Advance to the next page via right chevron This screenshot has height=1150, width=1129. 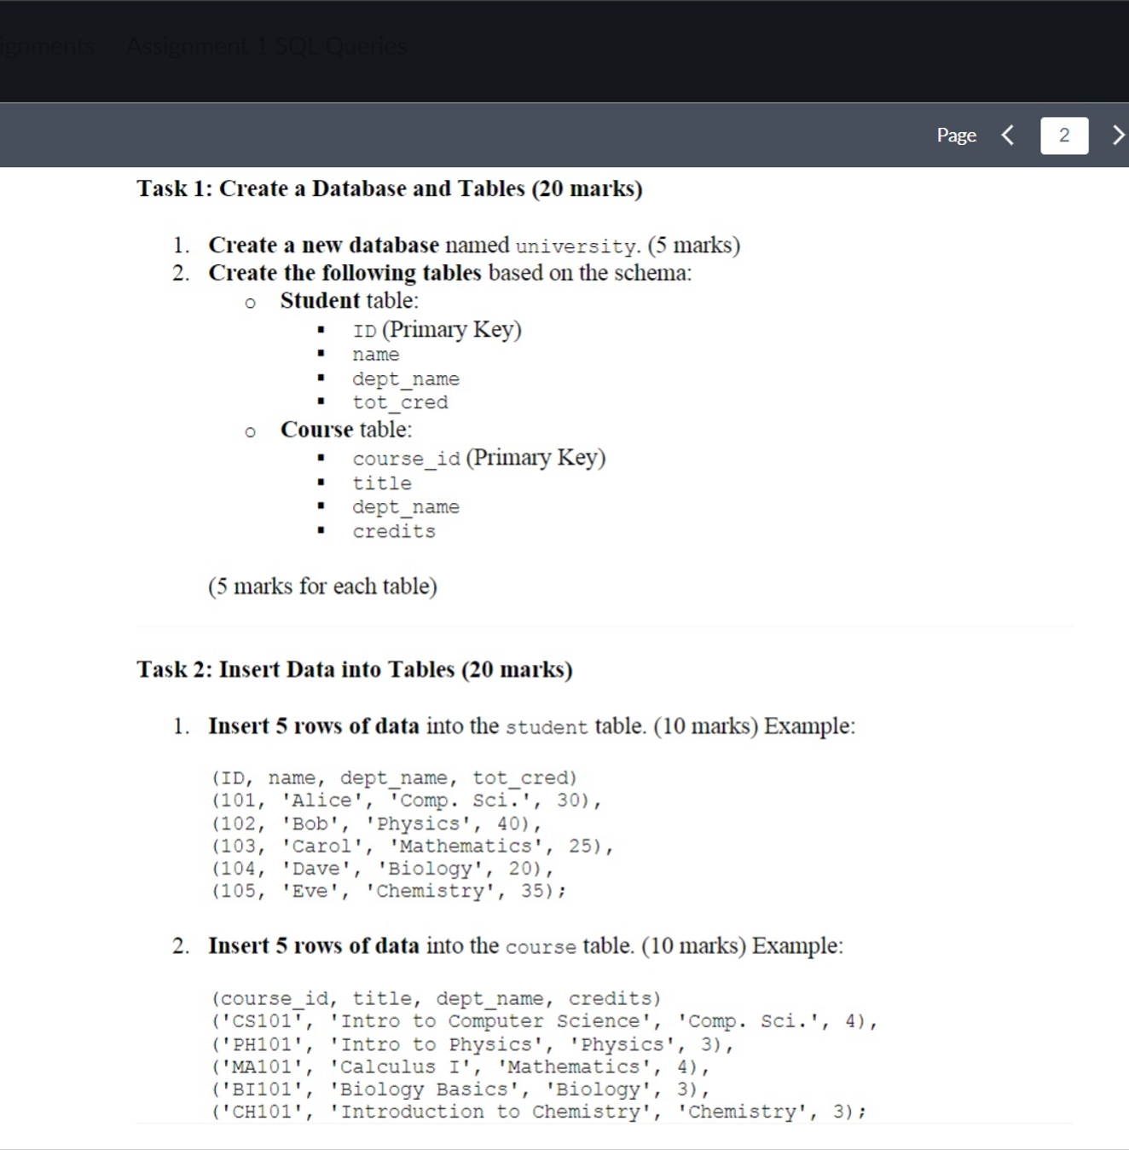1119,135
